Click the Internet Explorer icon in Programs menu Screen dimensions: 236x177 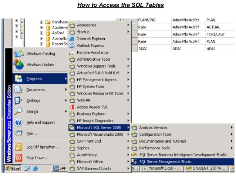(x=72, y=39)
